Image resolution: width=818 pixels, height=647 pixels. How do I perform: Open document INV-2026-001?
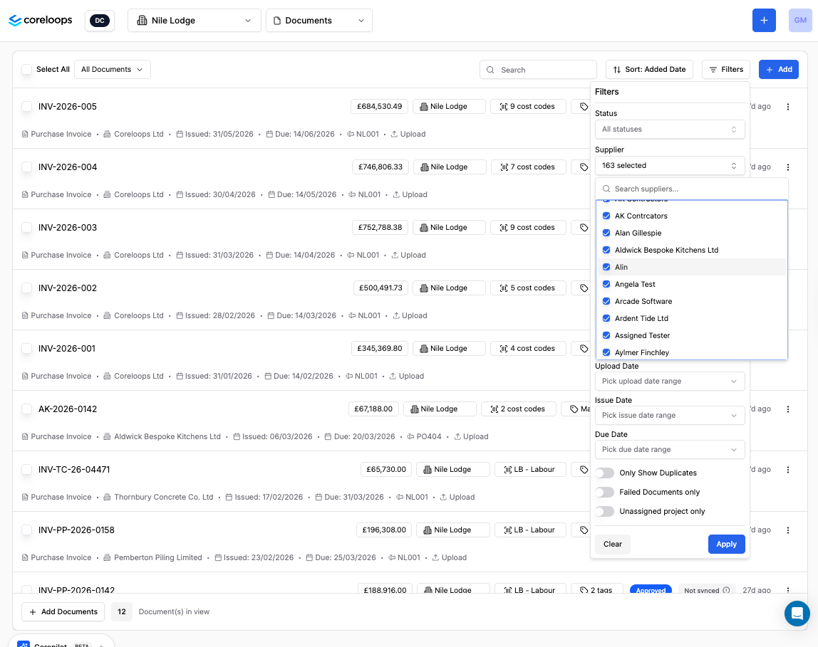click(67, 348)
